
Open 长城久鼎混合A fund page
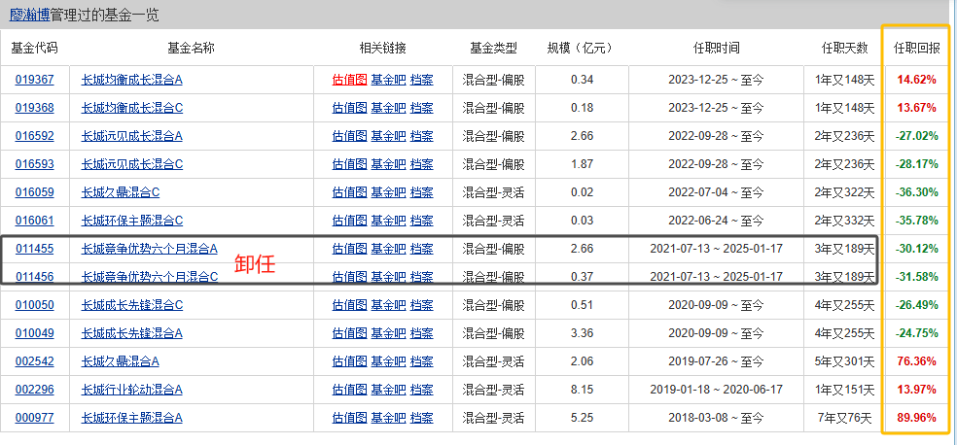click(121, 360)
